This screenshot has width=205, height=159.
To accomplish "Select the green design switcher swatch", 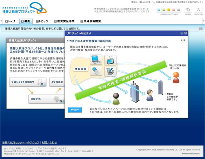I will coord(164,10).
